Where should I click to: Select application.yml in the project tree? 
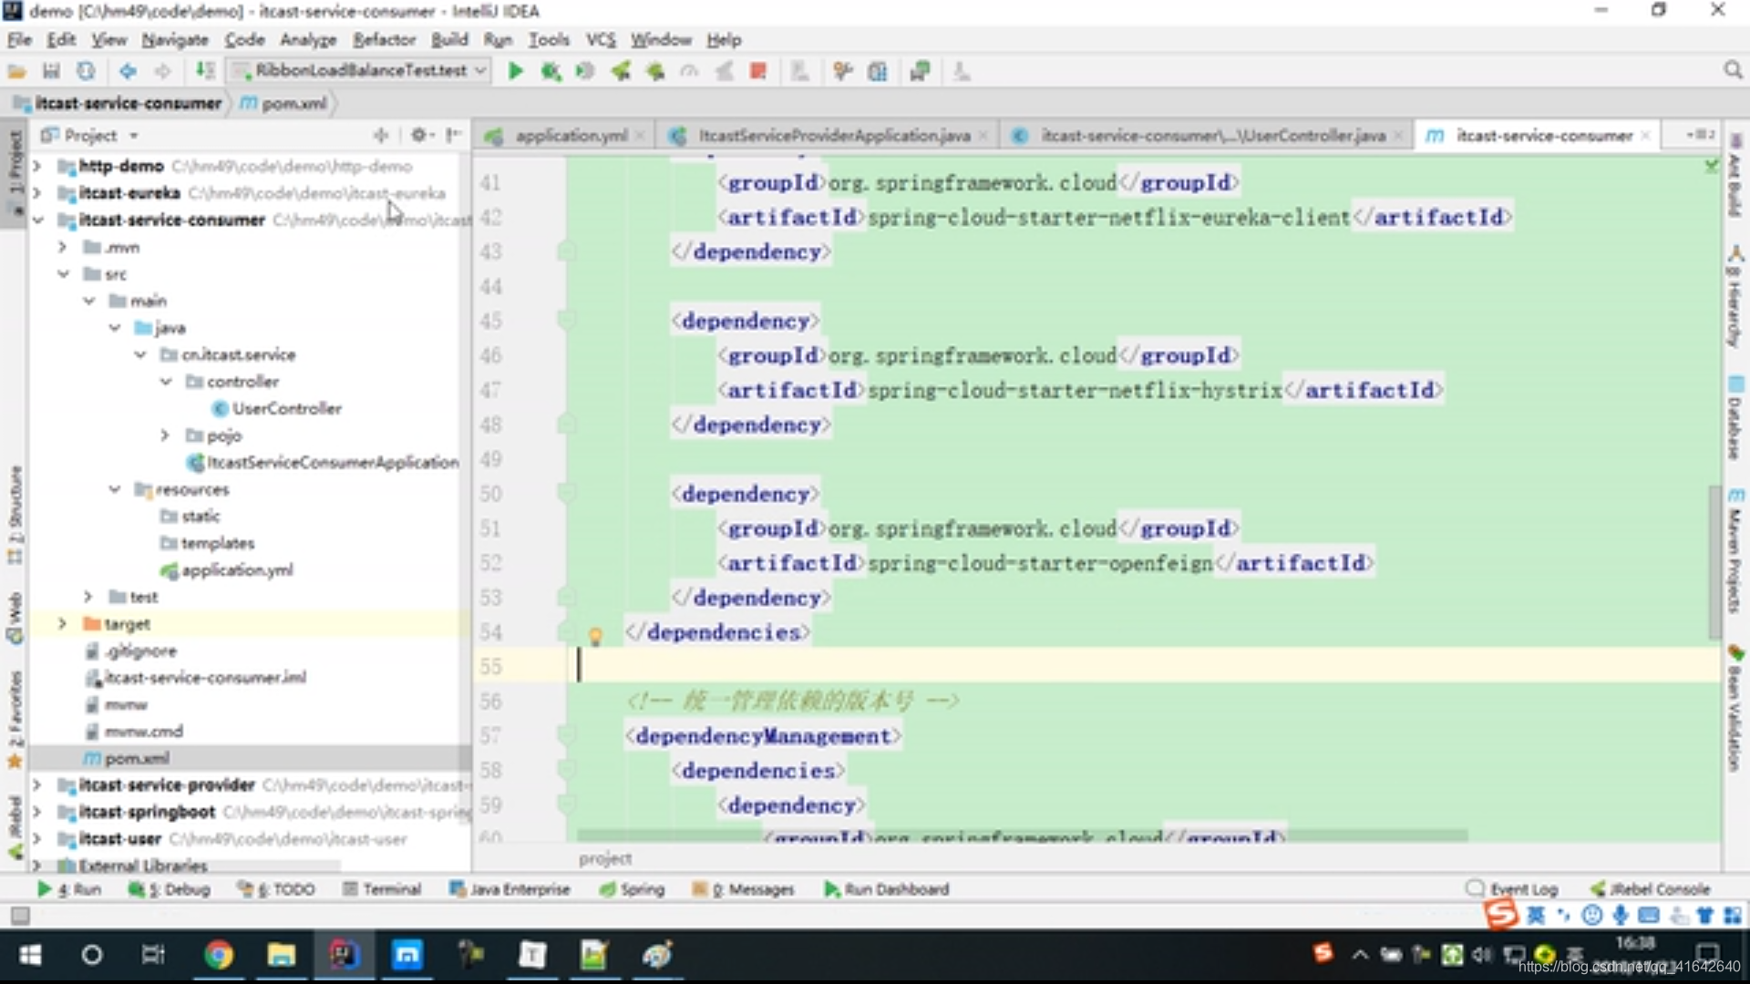click(227, 570)
